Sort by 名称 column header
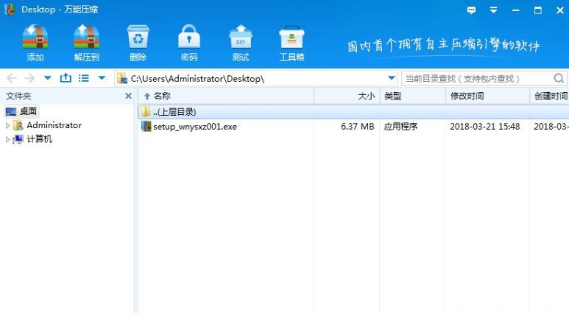This screenshot has width=569, height=313. pyautogui.click(x=226, y=96)
